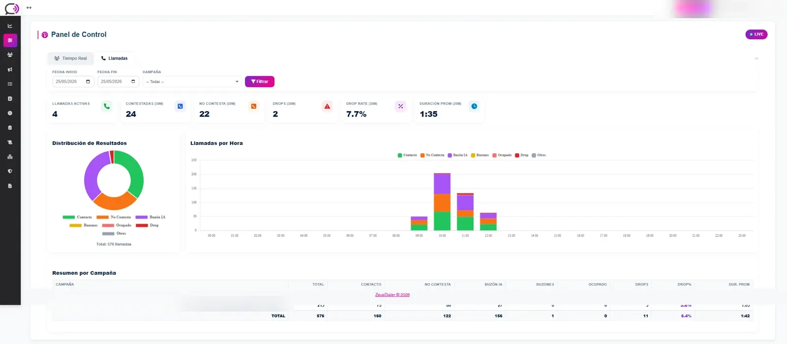
Task: Open the shield icon in sidebar
Action: [10, 172]
